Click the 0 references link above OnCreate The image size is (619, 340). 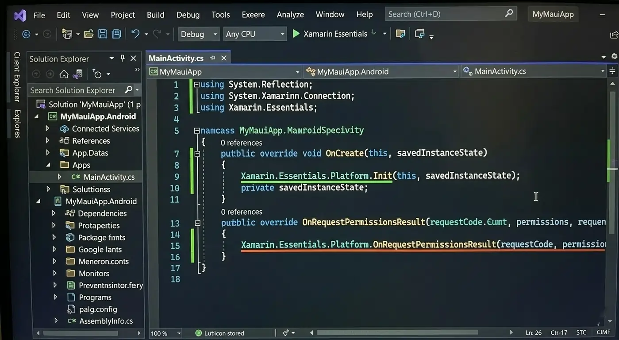241,143
